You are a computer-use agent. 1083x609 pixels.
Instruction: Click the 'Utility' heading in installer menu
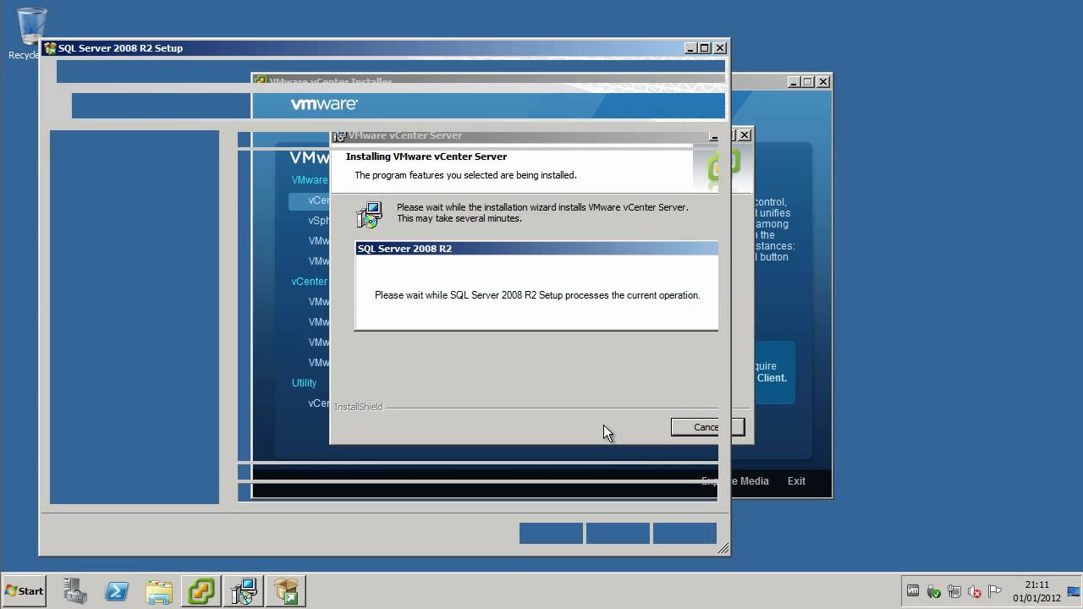pyautogui.click(x=304, y=383)
